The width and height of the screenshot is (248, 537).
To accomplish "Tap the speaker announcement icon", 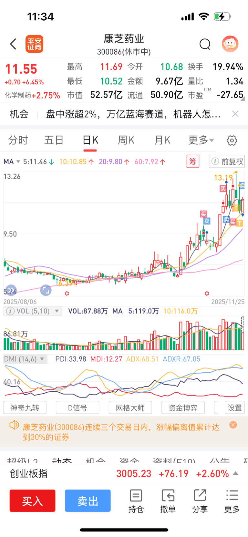I will 14,425.
